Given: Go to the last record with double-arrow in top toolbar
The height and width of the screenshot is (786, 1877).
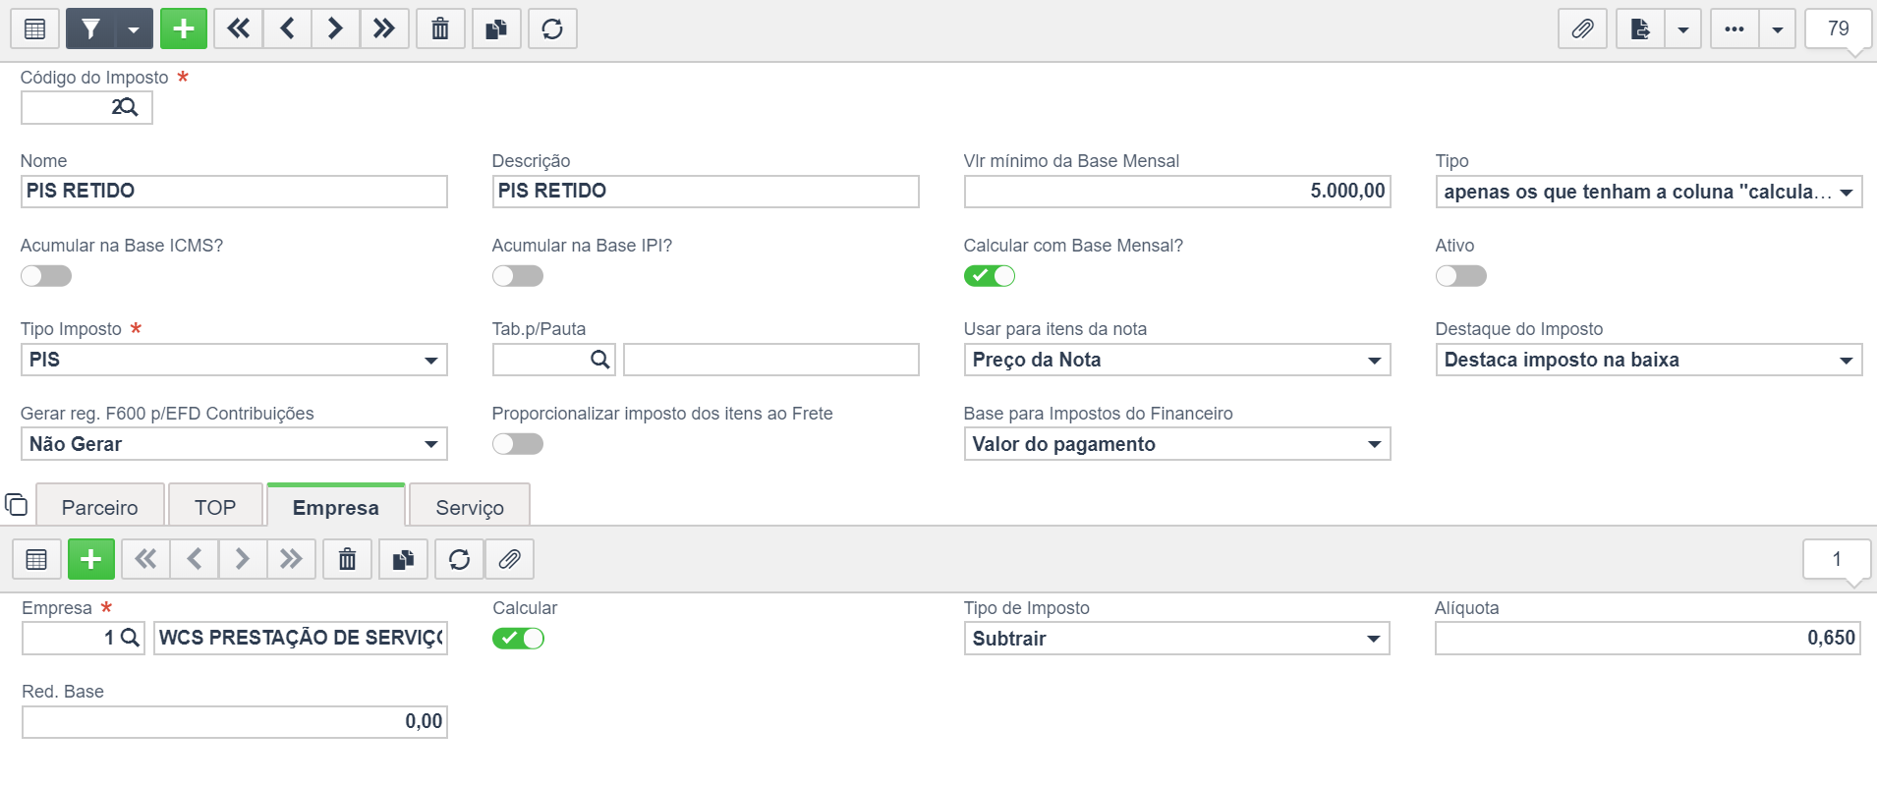Looking at the screenshot, I should tap(384, 28).
